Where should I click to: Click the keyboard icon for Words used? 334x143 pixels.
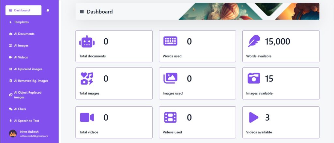coord(170,41)
